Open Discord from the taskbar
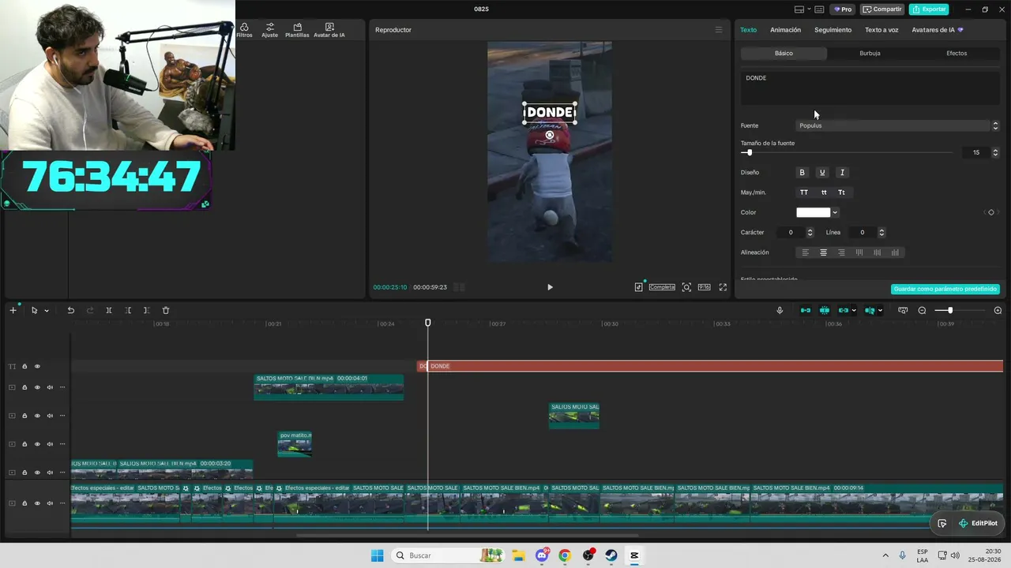This screenshot has height=568, width=1011. [542, 555]
